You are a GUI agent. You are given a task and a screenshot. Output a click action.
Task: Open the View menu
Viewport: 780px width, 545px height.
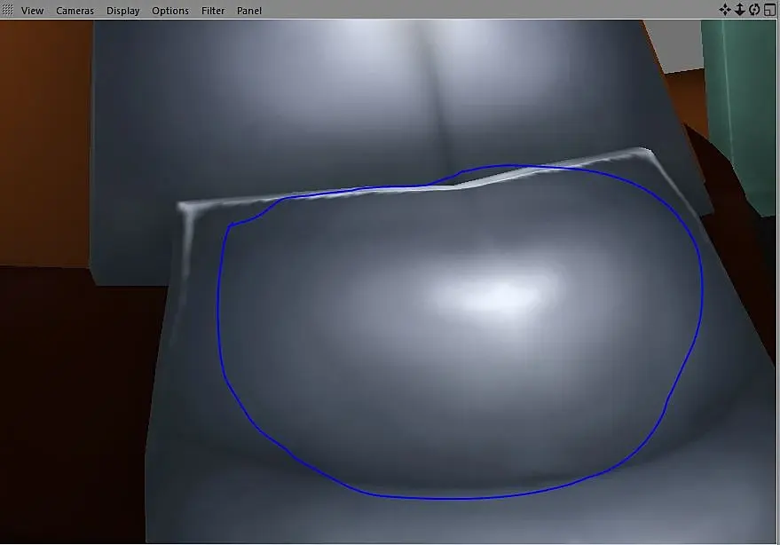coord(32,11)
